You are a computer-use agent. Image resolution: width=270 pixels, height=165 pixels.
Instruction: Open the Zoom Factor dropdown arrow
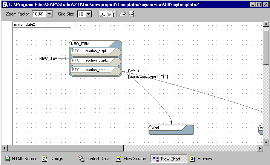click(x=49, y=14)
